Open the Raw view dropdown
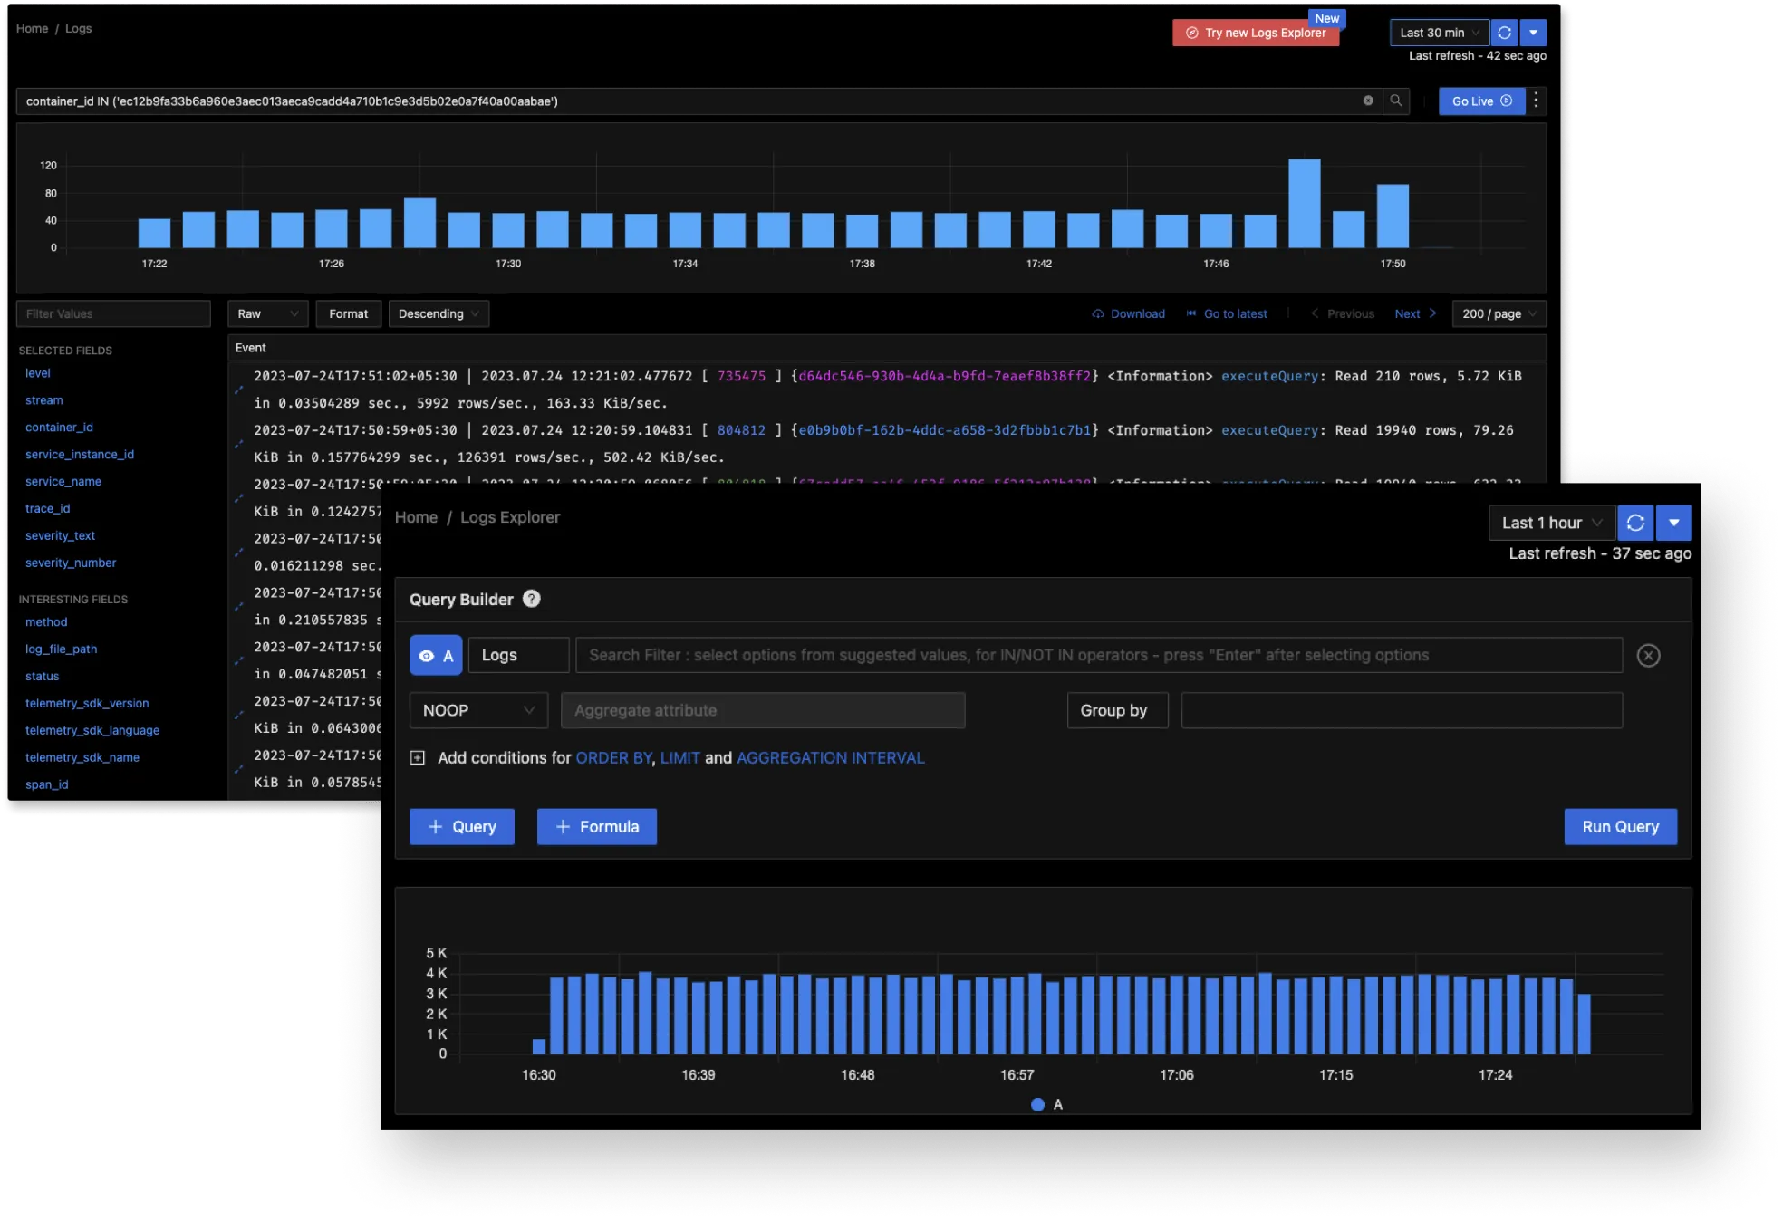 [x=267, y=313]
